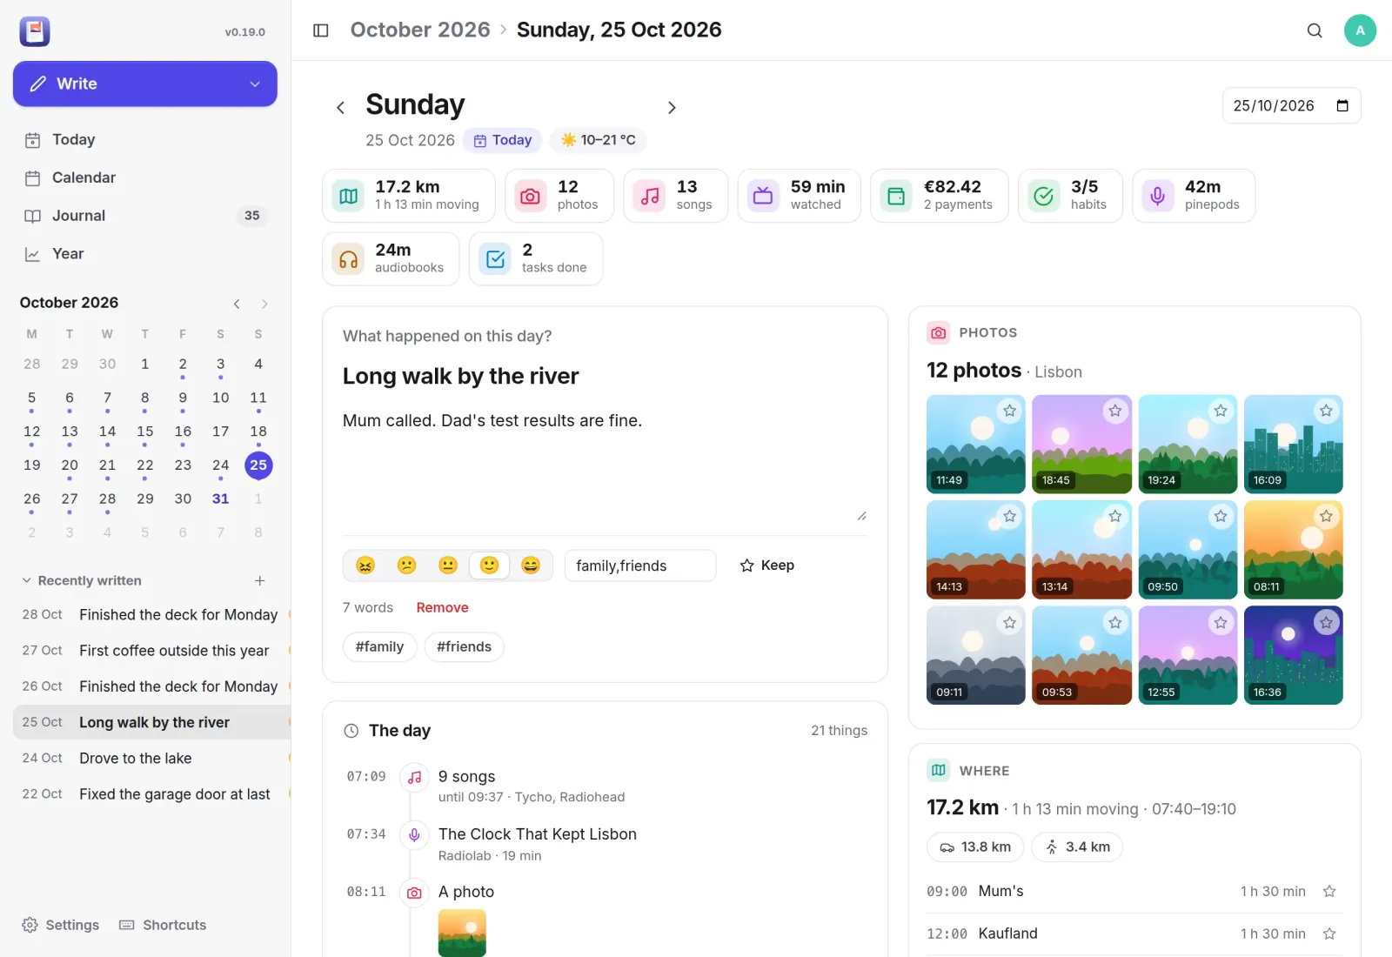Open the €82.42 payments card
The width and height of the screenshot is (1392, 957).
coord(940,196)
